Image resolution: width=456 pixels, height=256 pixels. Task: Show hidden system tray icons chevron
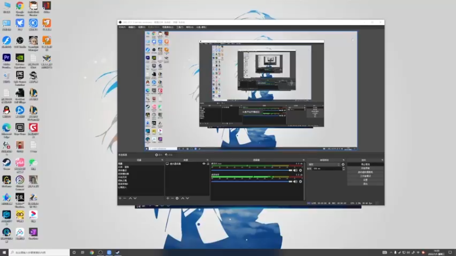coord(391,253)
